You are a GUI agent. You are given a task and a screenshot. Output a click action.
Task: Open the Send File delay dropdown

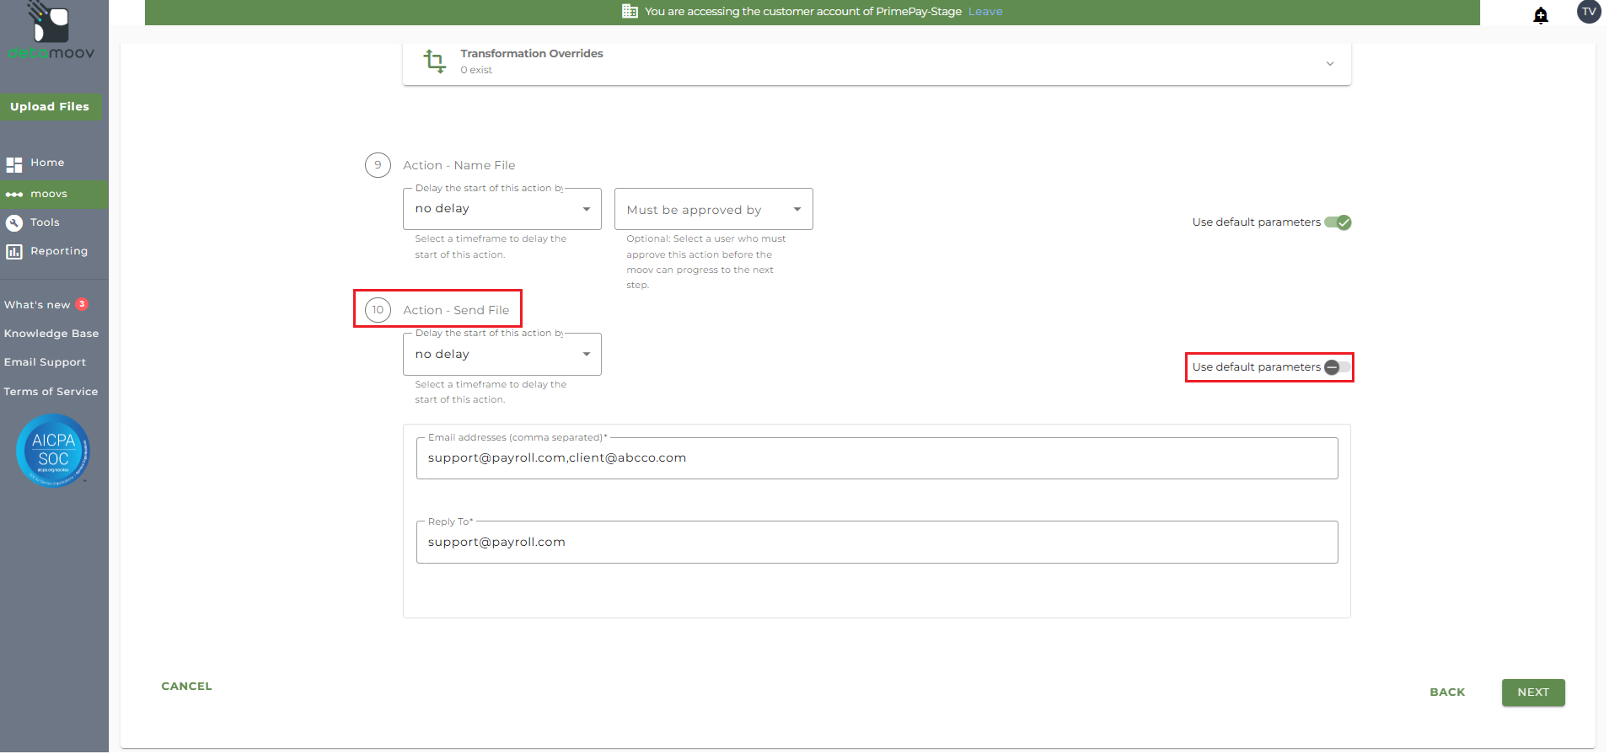tap(501, 355)
